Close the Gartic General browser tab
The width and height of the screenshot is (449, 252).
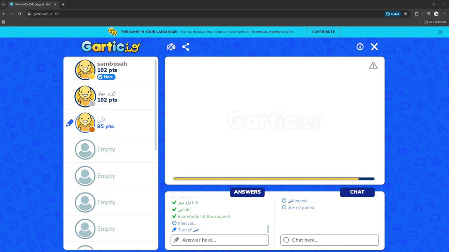coord(55,5)
